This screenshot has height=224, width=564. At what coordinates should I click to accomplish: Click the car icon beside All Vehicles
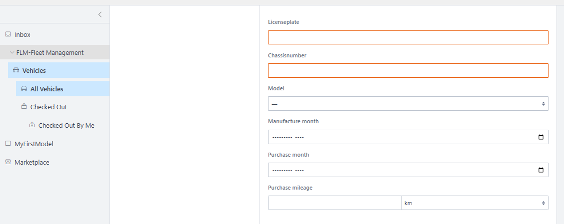click(x=24, y=89)
